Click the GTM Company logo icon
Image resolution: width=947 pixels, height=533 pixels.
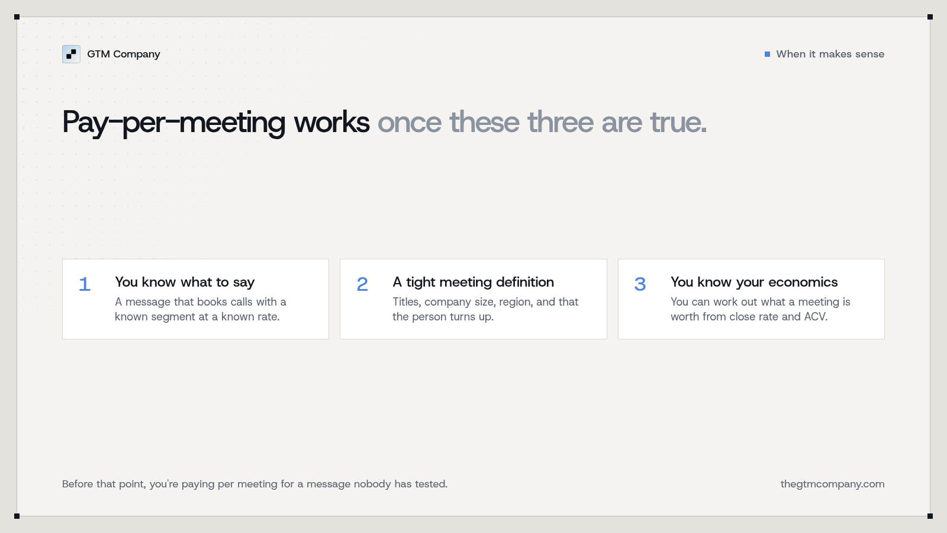point(71,54)
